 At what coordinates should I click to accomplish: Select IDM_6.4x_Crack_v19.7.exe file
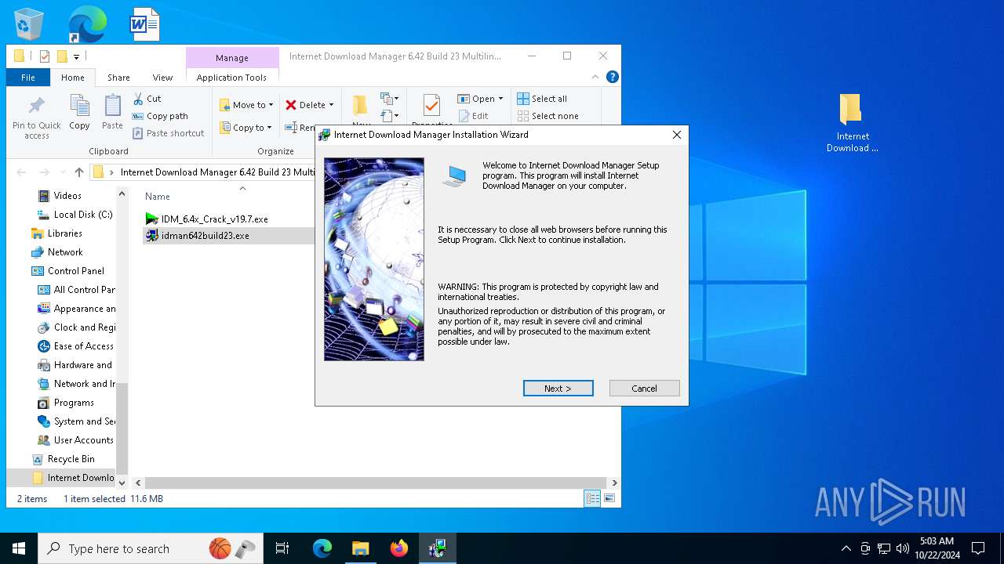click(207, 219)
